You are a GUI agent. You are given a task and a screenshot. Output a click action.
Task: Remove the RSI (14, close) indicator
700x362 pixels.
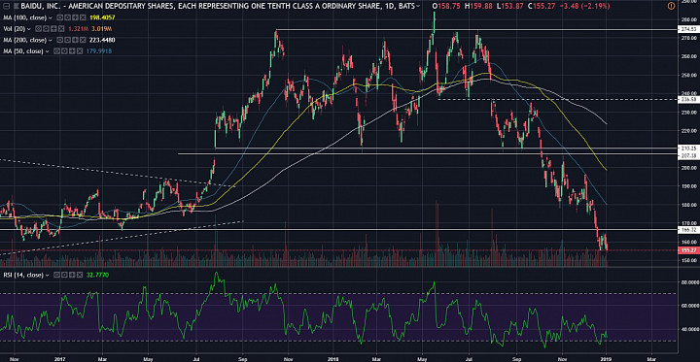coord(80,275)
